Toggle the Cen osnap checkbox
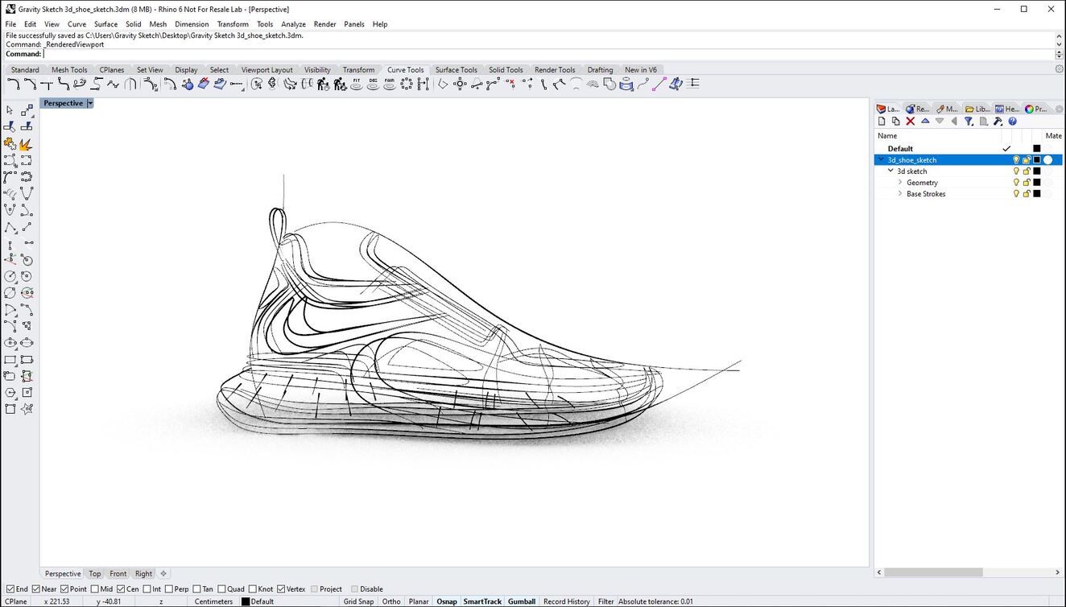Image resolution: width=1066 pixels, height=607 pixels. point(122,589)
